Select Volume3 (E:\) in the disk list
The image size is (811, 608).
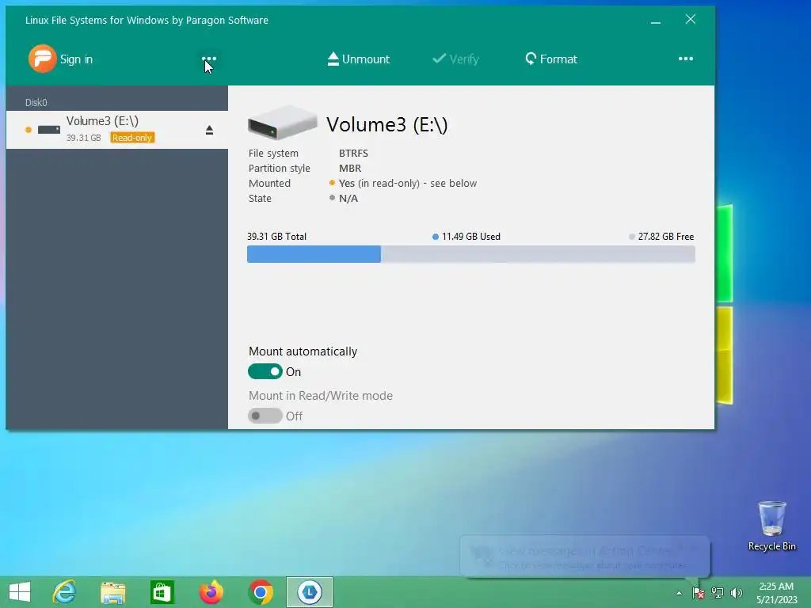click(117, 130)
